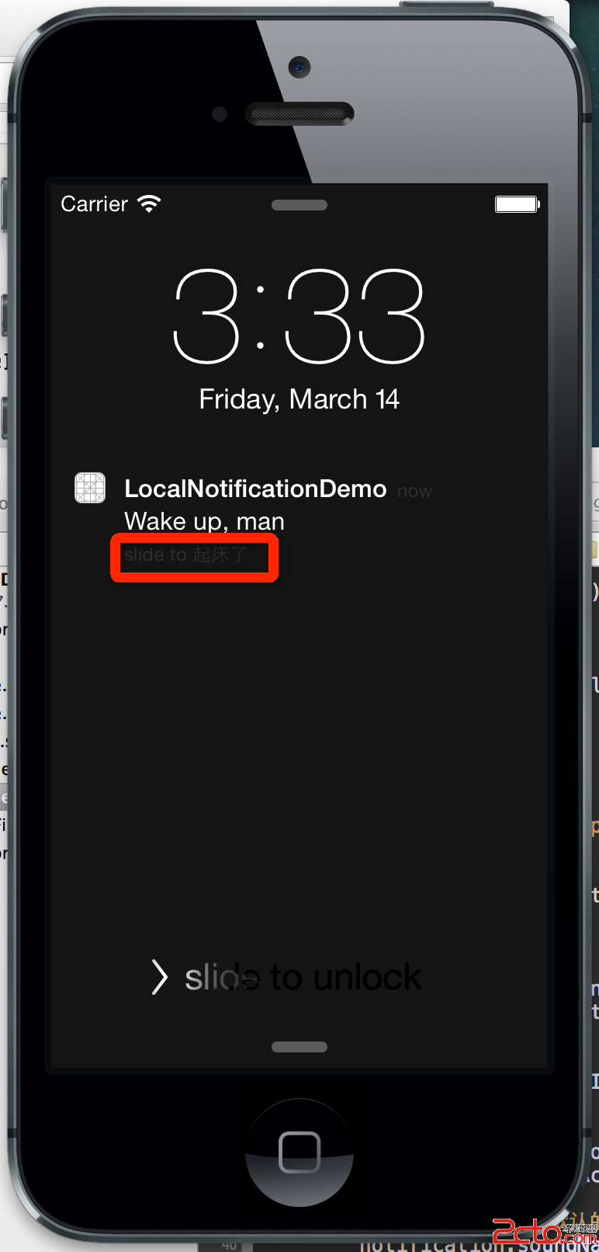Click the Wi-Fi status icon

[149, 204]
